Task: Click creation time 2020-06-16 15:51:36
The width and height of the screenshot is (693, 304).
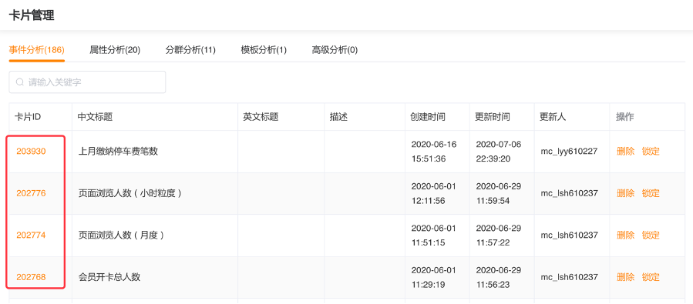Action: pyautogui.click(x=434, y=152)
